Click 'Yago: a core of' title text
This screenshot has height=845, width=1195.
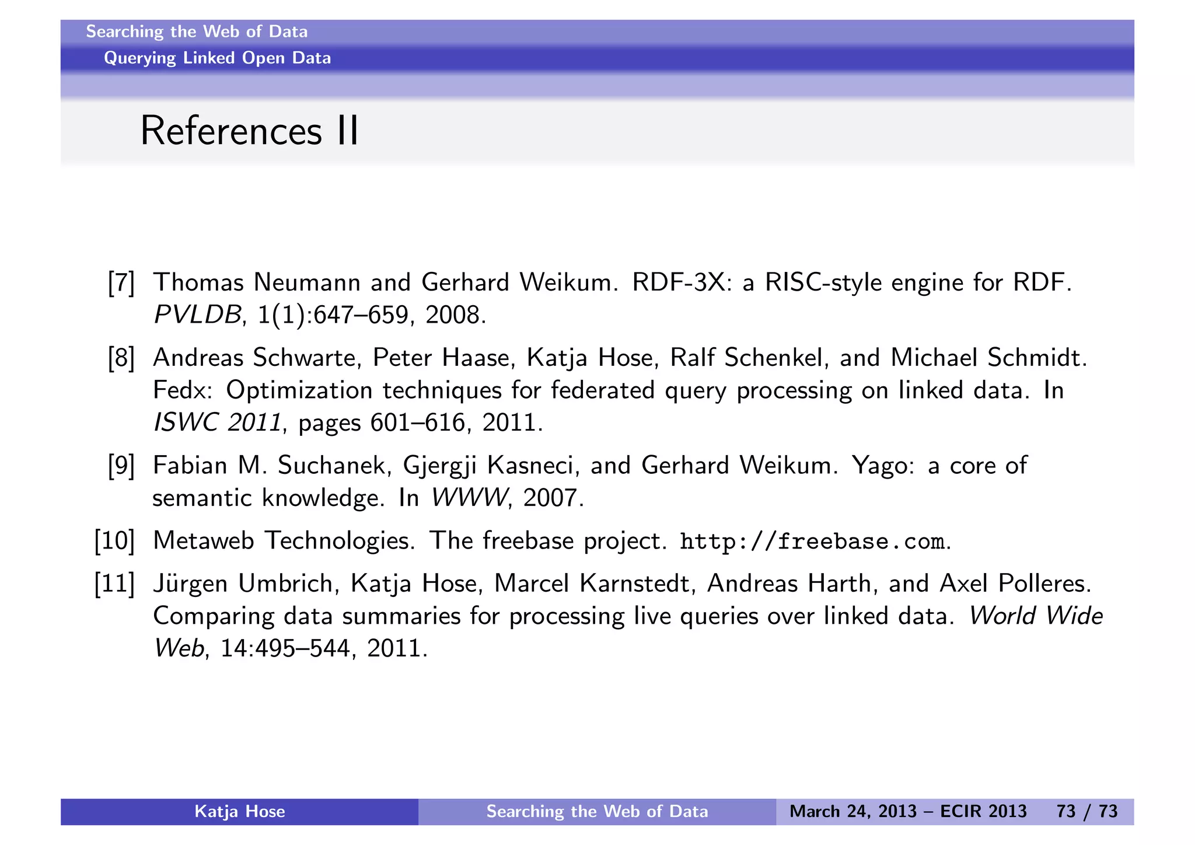click(x=939, y=466)
